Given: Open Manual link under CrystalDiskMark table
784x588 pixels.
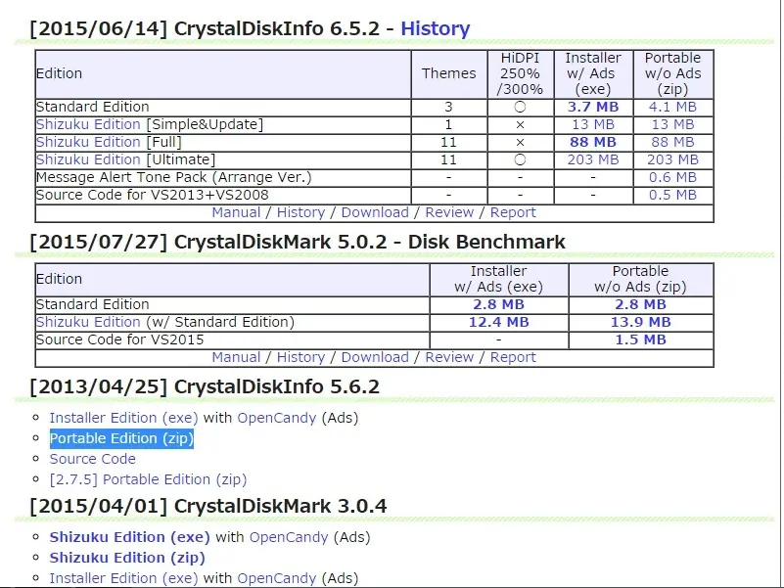Looking at the screenshot, I should [236, 357].
